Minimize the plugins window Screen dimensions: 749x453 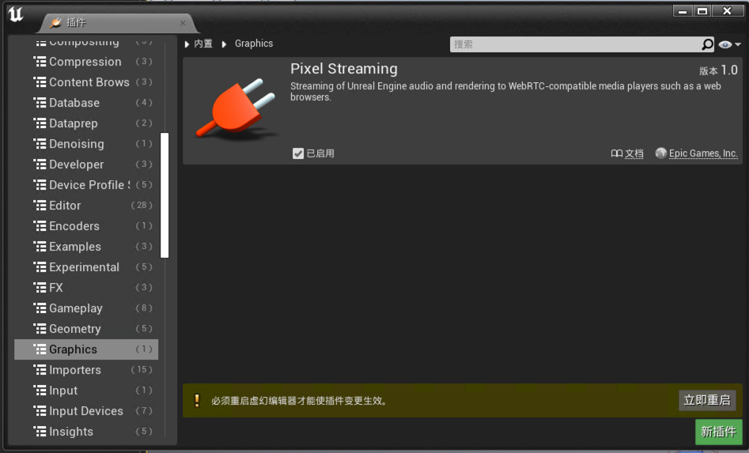point(683,11)
